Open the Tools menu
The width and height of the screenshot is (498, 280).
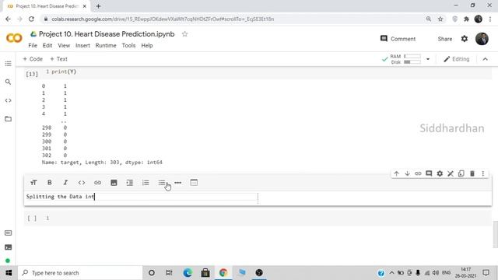click(128, 45)
